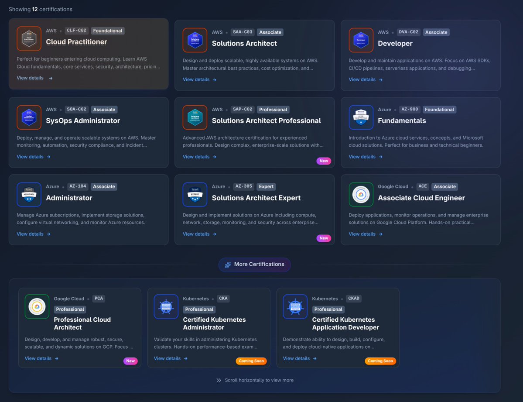The width and height of the screenshot is (523, 402).
Task: Open View details for Kubernetes Application Developer
Action: 300,358
